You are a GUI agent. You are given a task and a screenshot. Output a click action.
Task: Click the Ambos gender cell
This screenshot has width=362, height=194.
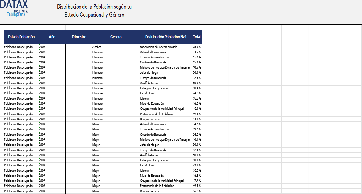(116, 47)
